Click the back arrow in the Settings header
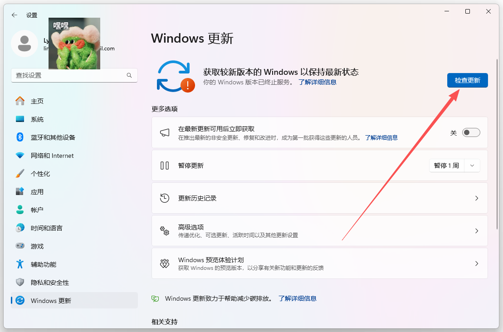Image resolution: width=503 pixels, height=332 pixels. coord(14,15)
